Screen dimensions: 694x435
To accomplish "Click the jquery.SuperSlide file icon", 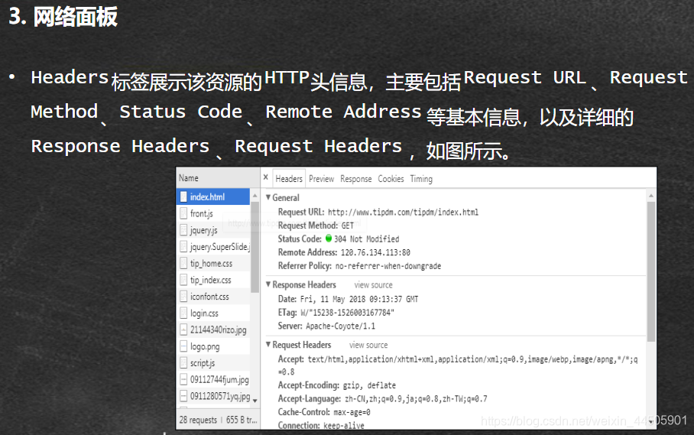I will pos(183,246).
